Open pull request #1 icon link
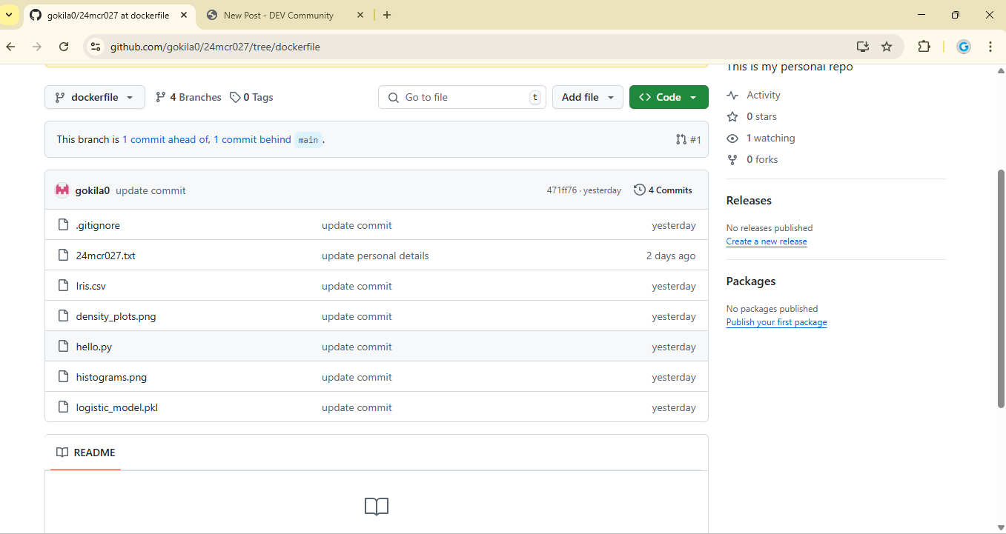Screen dimensions: 1006x534 [x=688, y=139]
